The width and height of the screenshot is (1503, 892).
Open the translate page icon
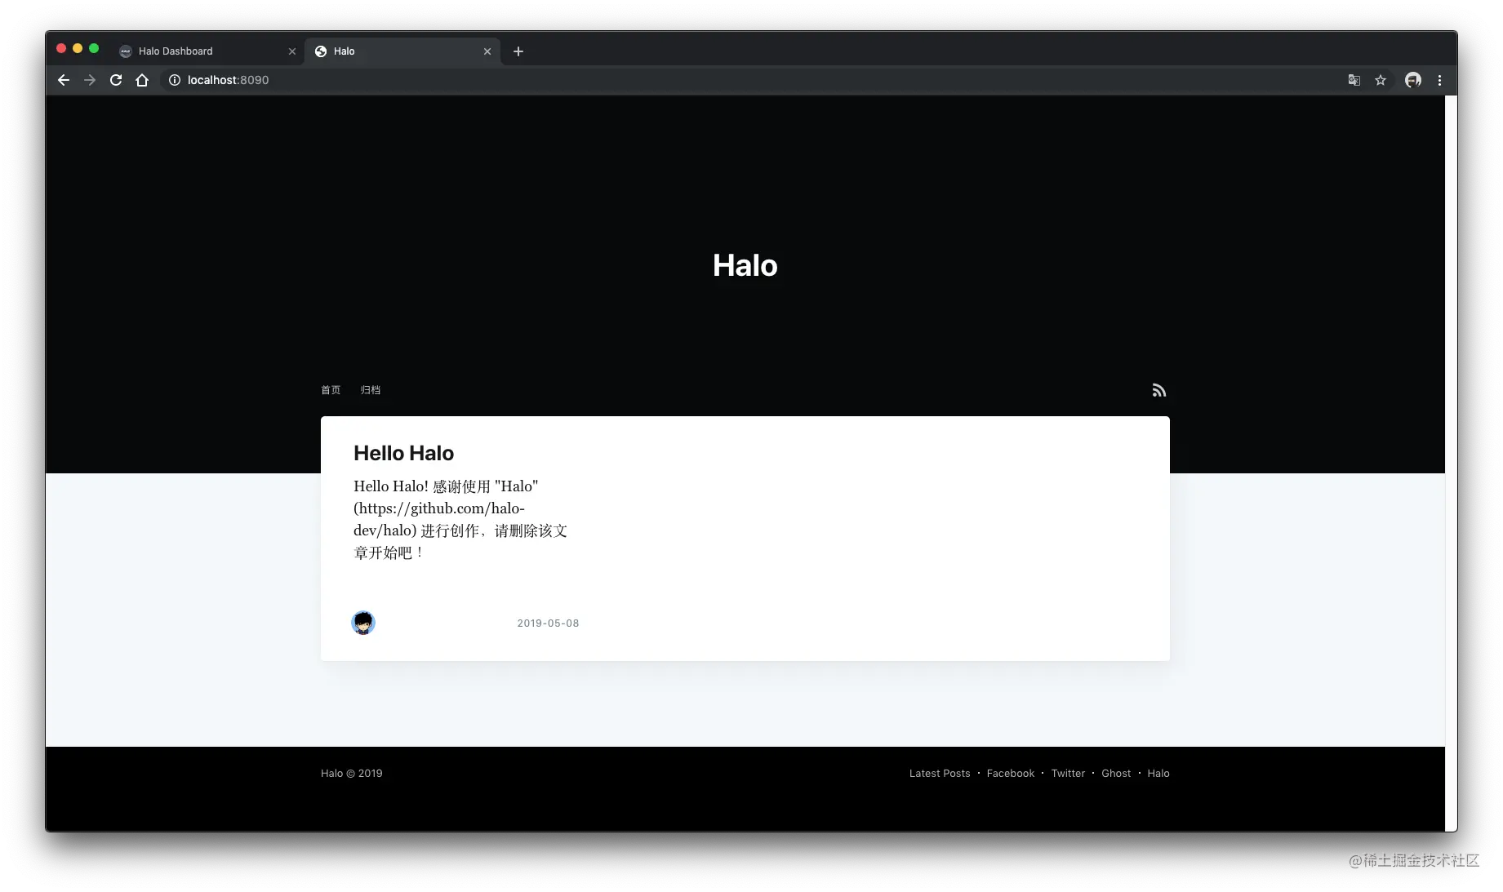coord(1354,80)
